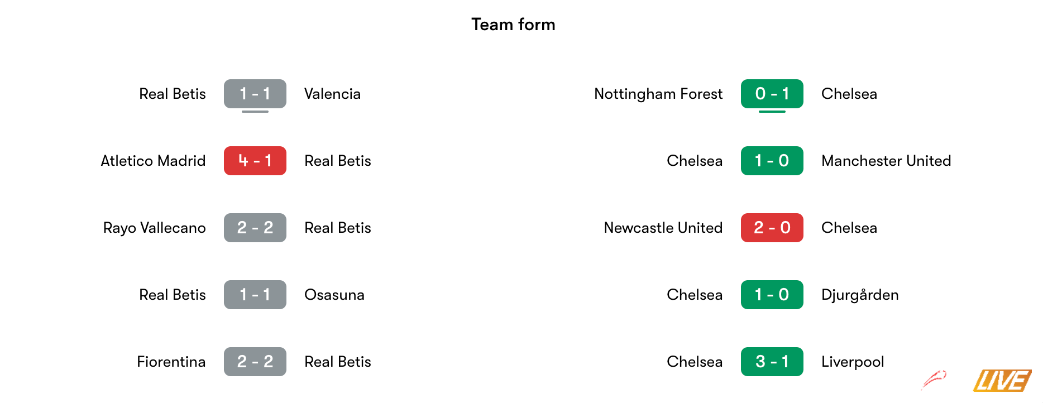Open the Chelsea 3-1 Liverpool score badge
1043x403 pixels.
click(772, 362)
